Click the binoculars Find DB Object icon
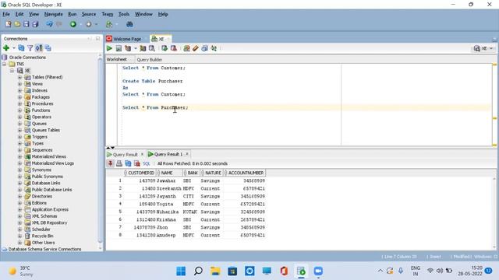499x280 pixels. [x=129, y=24]
